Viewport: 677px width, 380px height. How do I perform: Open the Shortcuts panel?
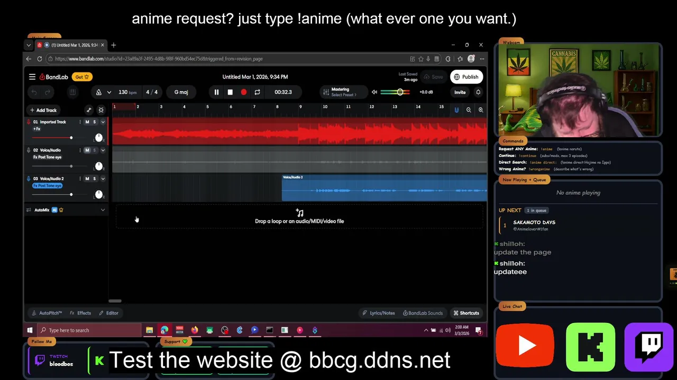point(466,313)
